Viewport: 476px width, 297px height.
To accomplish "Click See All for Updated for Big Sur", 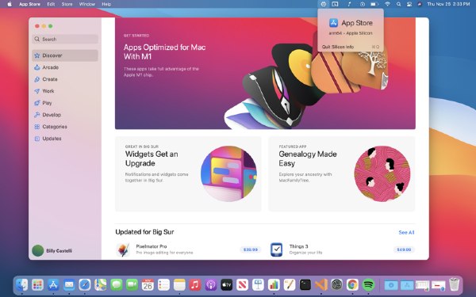I will [406, 232].
